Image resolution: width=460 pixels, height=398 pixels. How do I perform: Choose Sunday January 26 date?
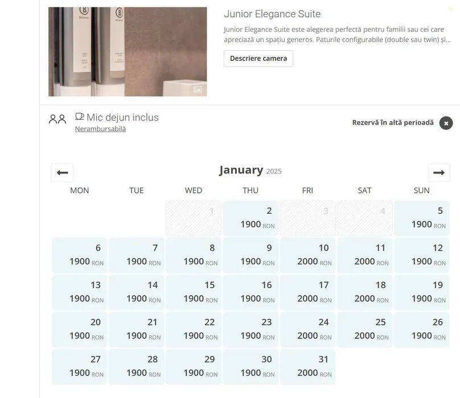(x=421, y=329)
